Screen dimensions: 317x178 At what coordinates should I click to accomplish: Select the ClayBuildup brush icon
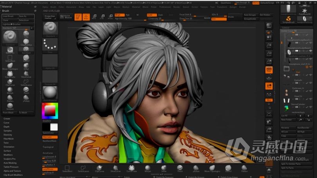tap(26, 42)
